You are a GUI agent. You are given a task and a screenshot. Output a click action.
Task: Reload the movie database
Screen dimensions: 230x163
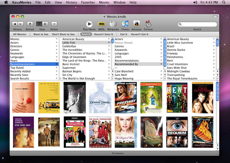[x=30, y=24]
